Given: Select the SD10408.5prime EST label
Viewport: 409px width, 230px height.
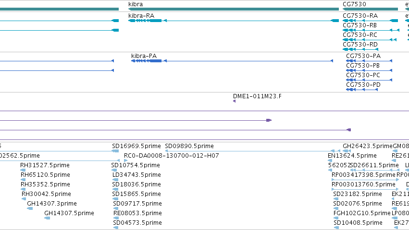Looking at the screenshot, I should [x=358, y=223].
